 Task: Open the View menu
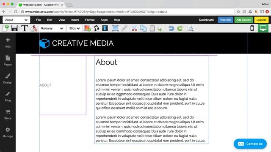click(61, 20)
